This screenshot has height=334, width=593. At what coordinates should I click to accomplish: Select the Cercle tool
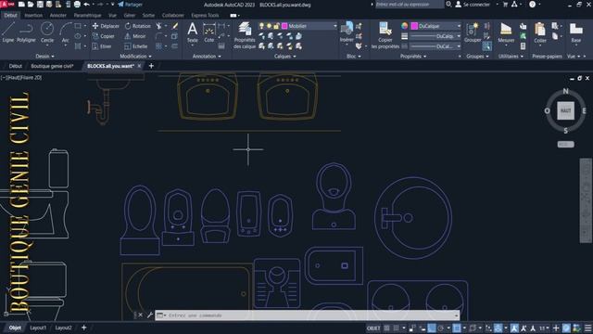coord(47,32)
